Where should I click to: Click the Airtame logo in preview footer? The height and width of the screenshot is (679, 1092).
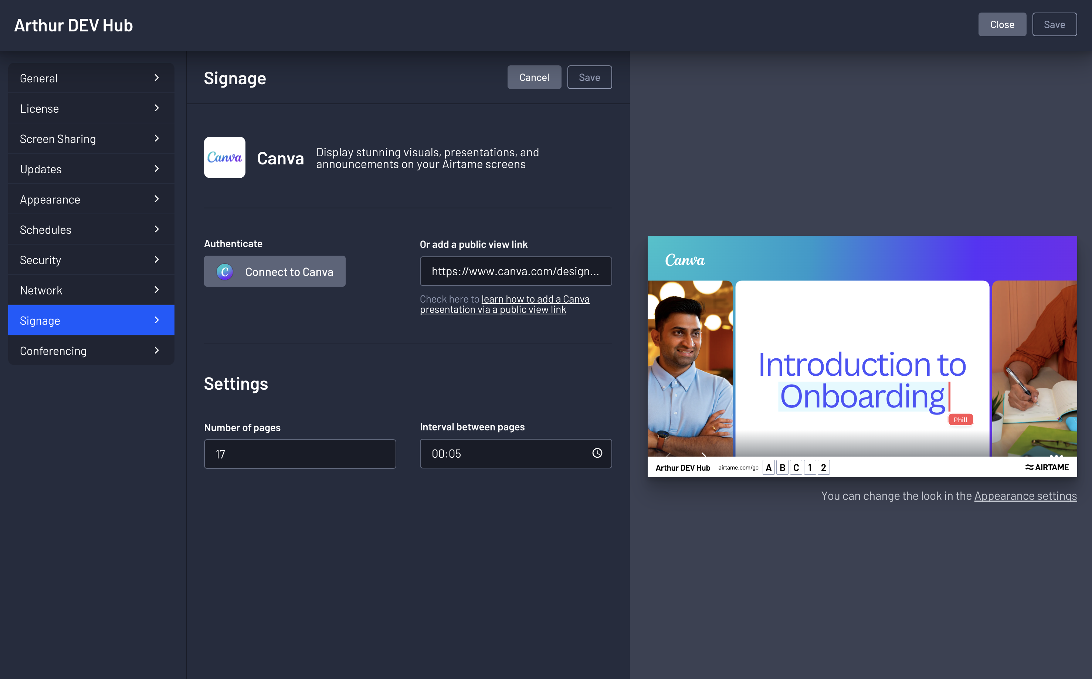click(1047, 467)
